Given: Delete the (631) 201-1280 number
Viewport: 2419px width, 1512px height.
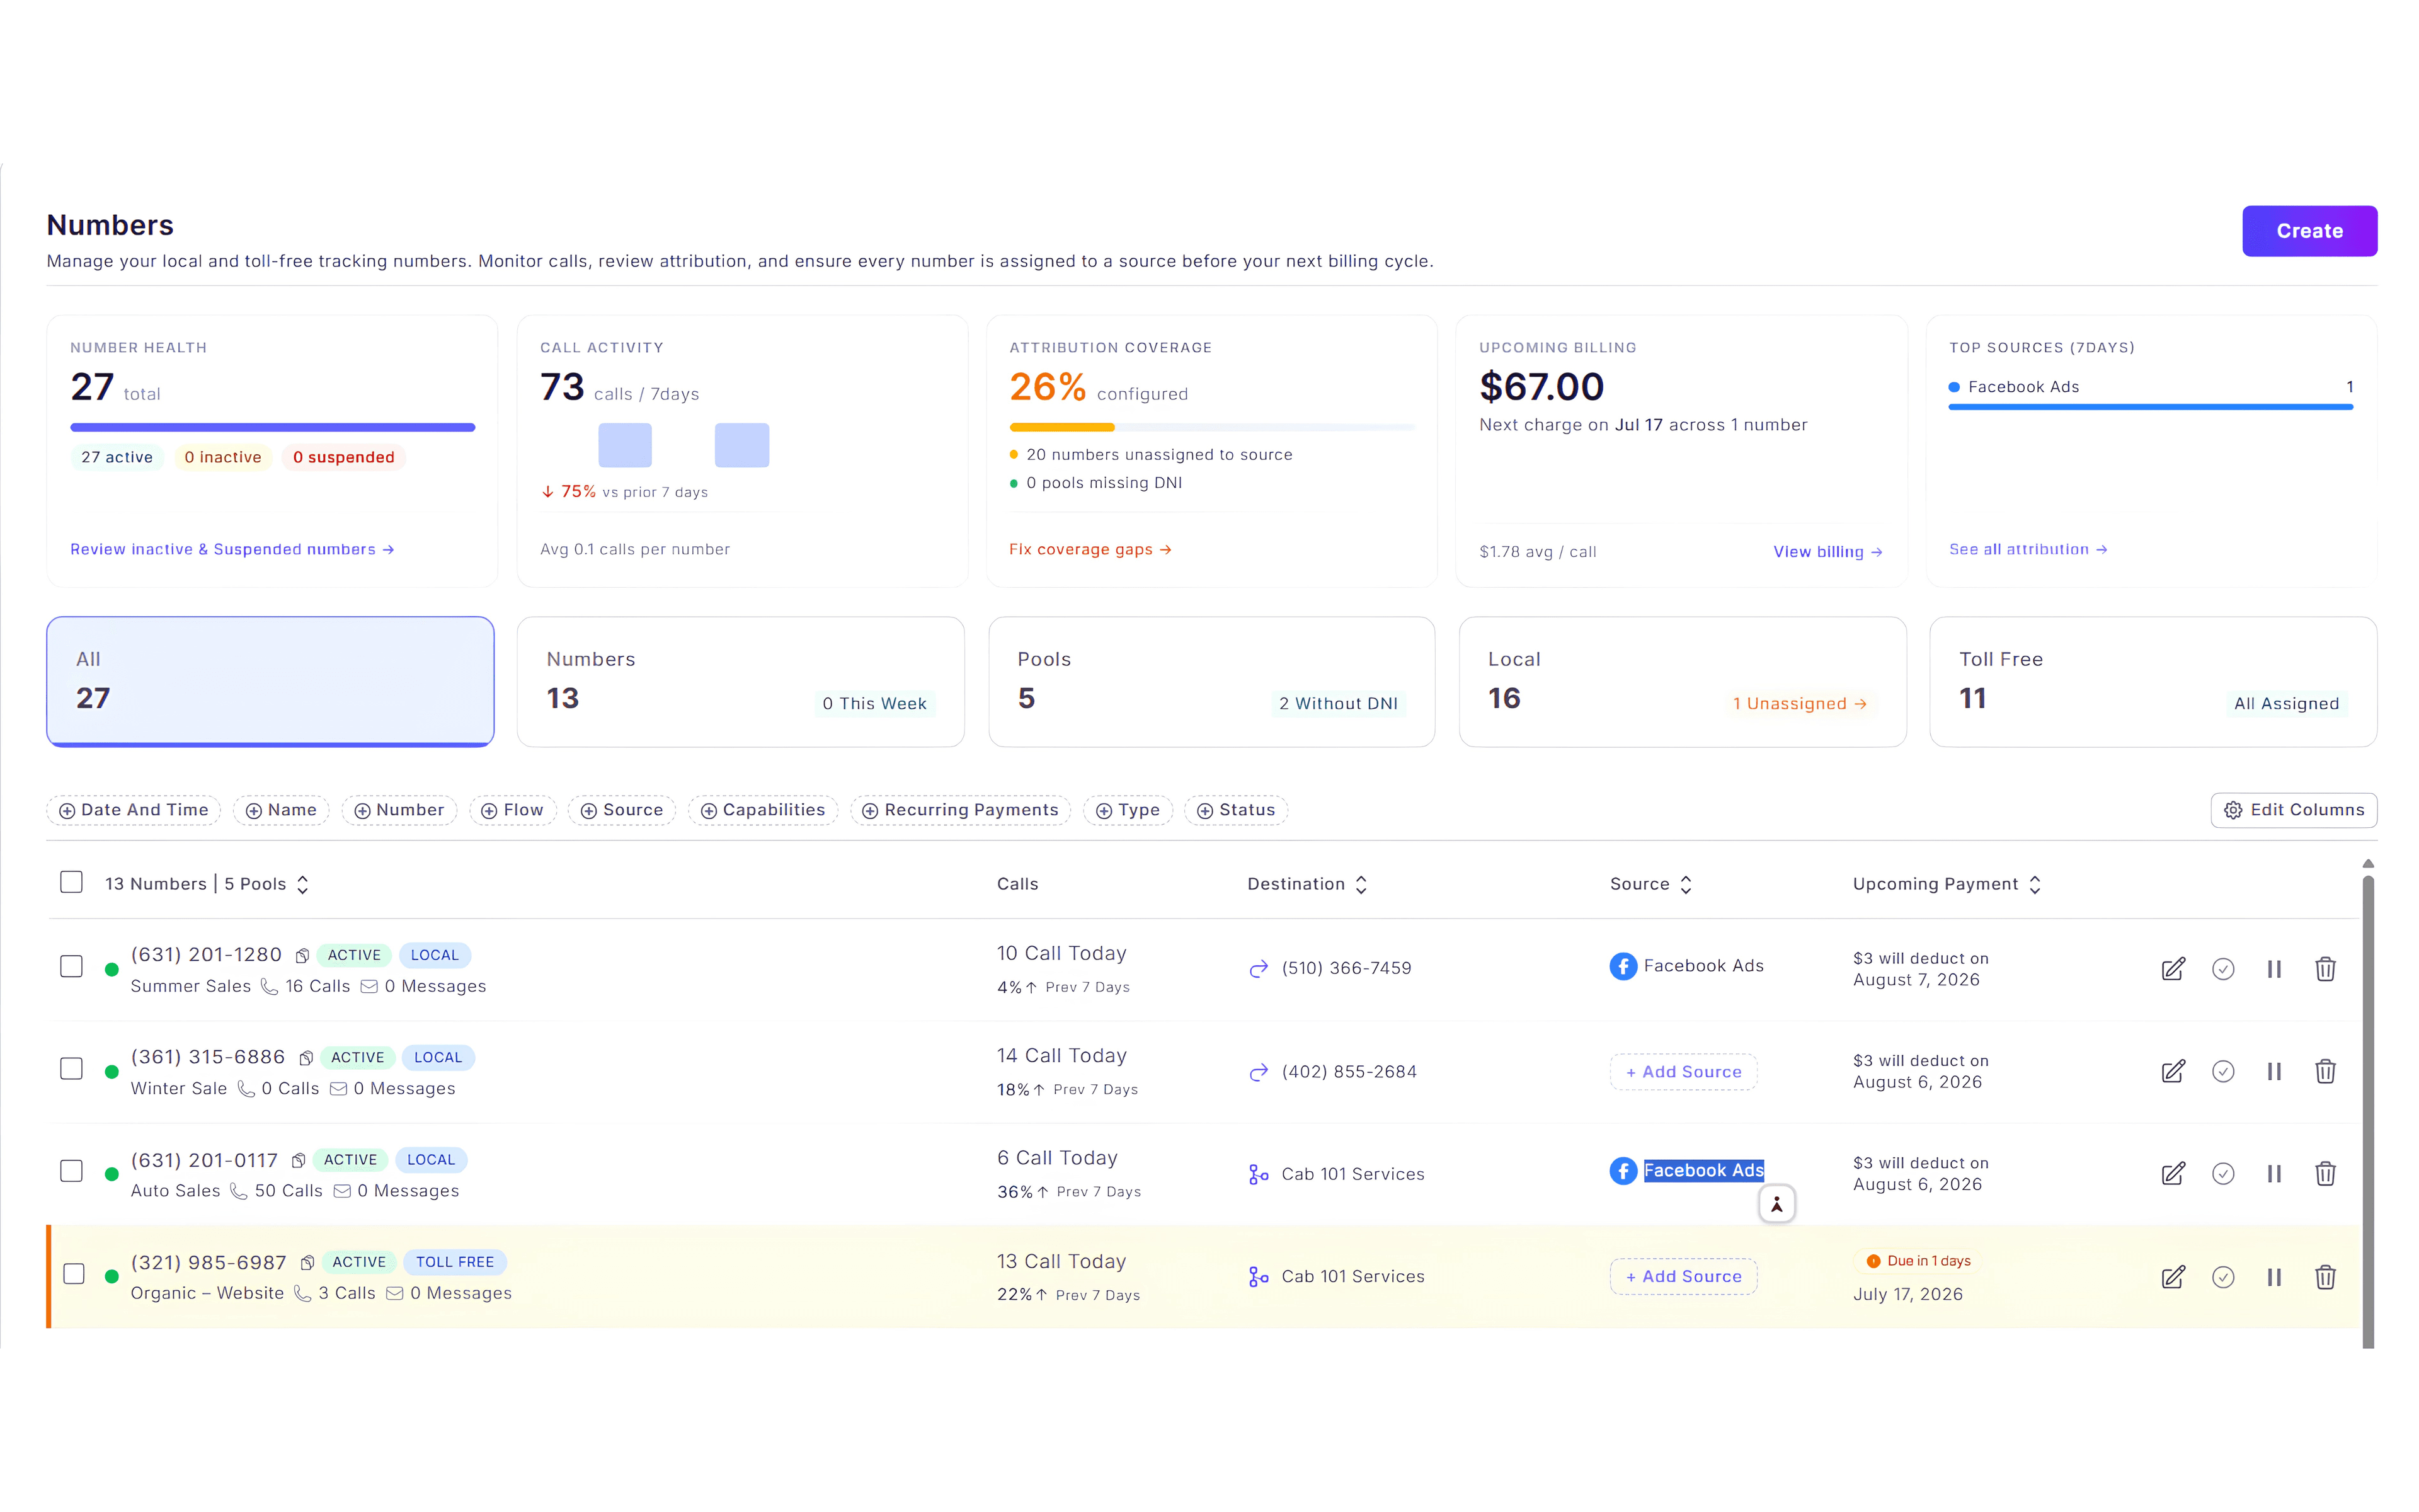Looking at the screenshot, I should (2325, 969).
